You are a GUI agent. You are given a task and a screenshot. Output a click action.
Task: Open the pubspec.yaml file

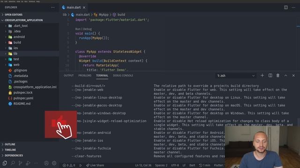pos(30,98)
